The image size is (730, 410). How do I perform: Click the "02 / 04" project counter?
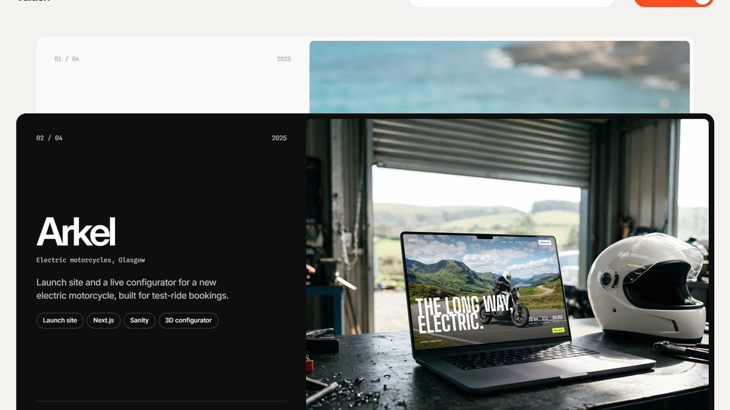click(49, 138)
